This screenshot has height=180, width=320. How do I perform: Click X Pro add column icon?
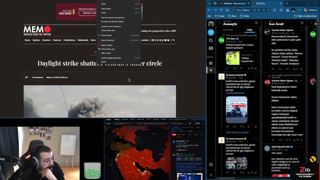[211, 48]
